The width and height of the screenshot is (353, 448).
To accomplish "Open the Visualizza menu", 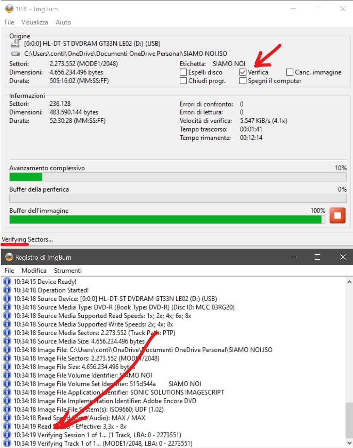I will (34, 22).
